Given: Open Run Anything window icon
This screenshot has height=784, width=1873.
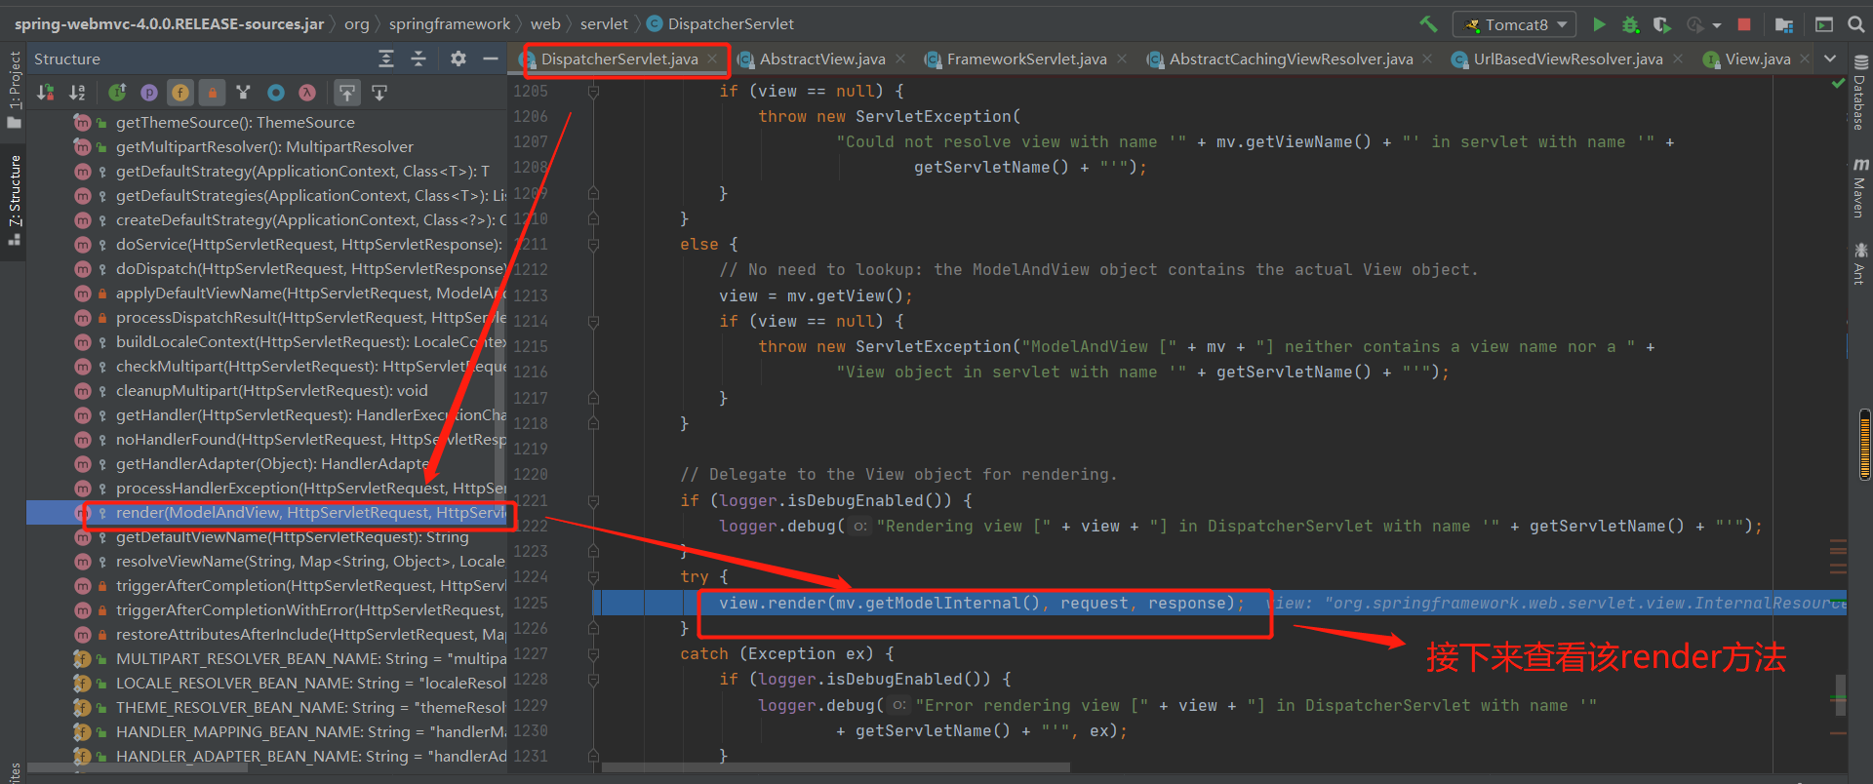Looking at the screenshot, I should tap(1824, 24).
